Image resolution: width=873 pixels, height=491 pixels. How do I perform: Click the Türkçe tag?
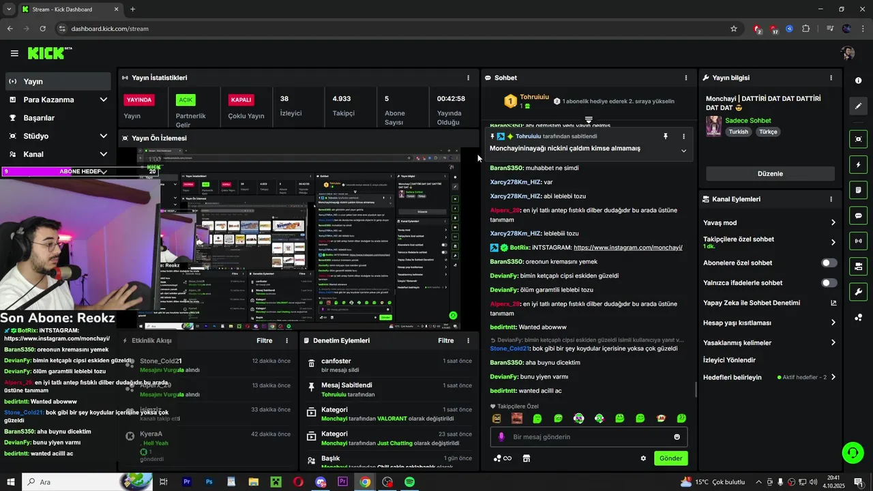click(x=769, y=132)
